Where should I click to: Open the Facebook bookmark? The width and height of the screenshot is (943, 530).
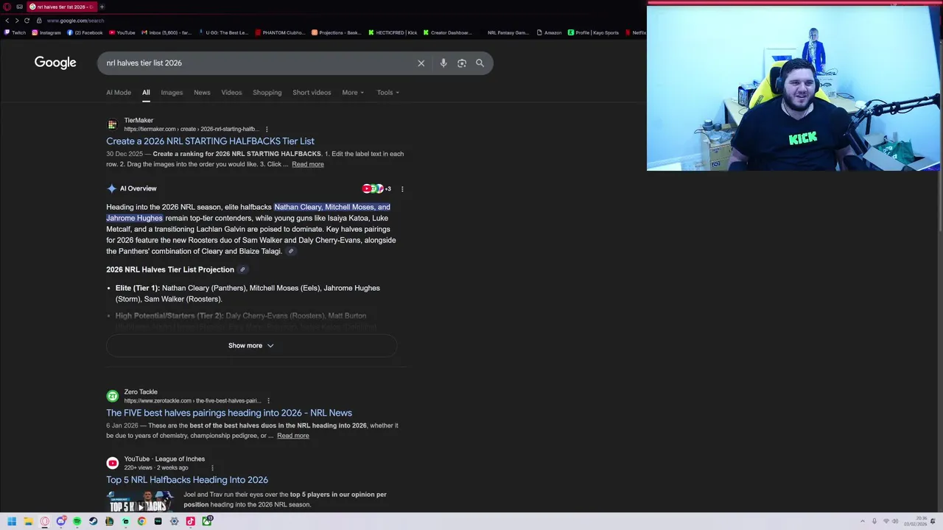[x=85, y=32]
